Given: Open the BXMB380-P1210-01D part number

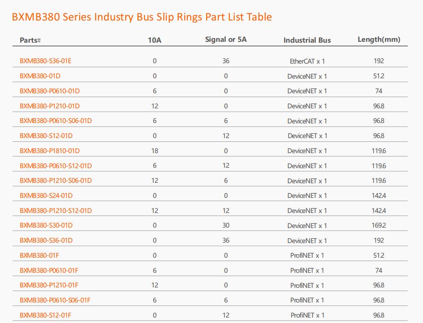Looking at the screenshot, I should tap(50, 106).
